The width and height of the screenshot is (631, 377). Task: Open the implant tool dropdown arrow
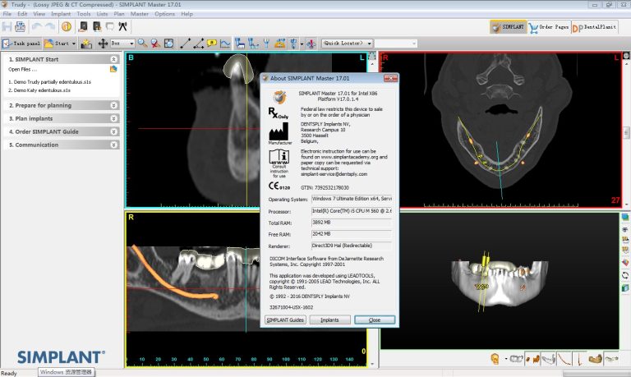pyautogui.click(x=302, y=44)
